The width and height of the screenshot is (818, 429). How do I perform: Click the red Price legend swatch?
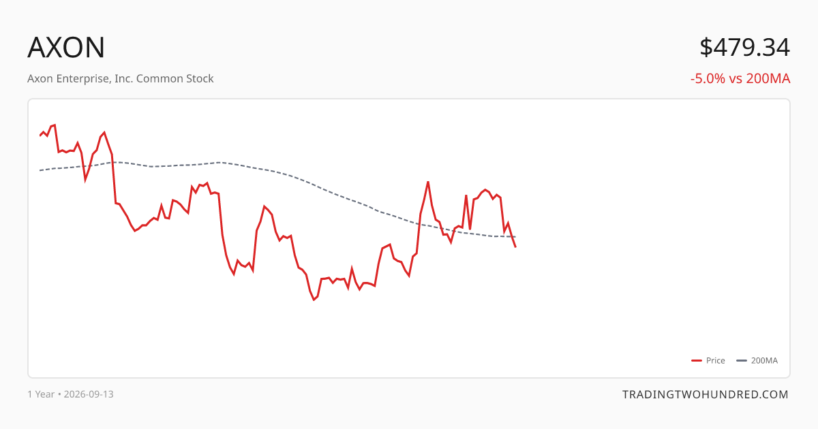click(x=697, y=361)
